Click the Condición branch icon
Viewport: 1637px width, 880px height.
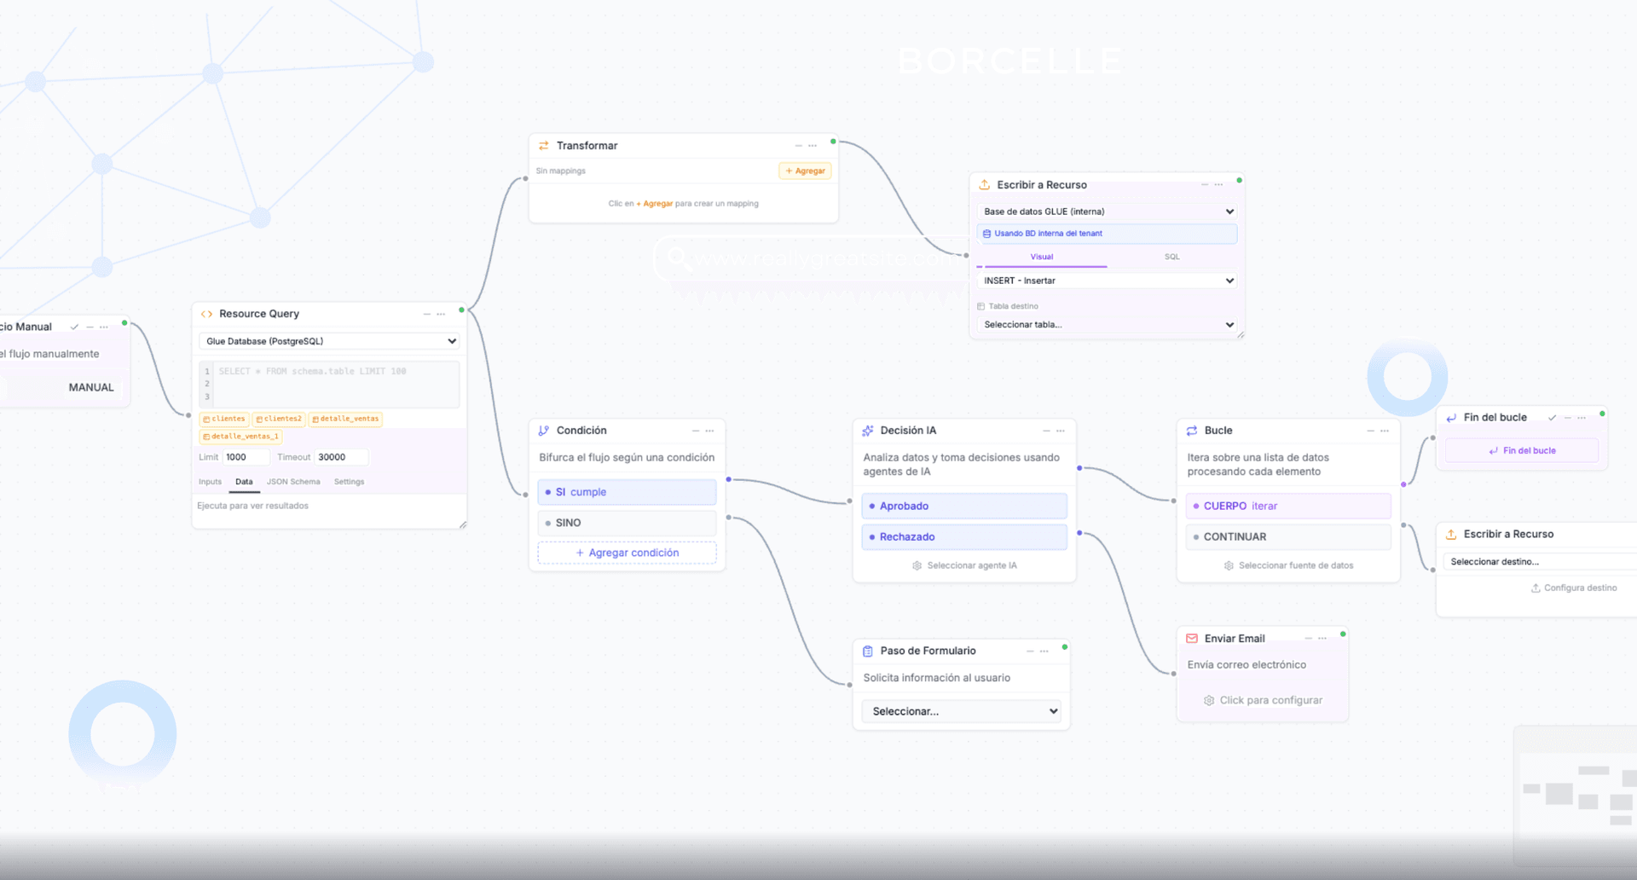coord(543,431)
